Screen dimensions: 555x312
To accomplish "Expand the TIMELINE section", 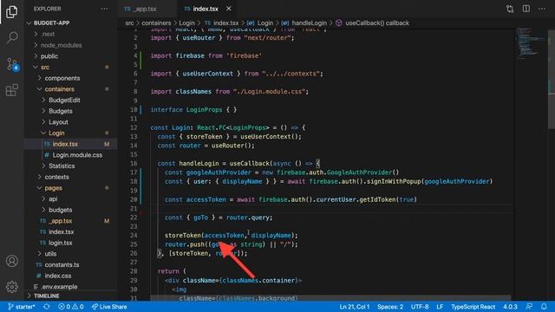I will (x=71, y=296).
